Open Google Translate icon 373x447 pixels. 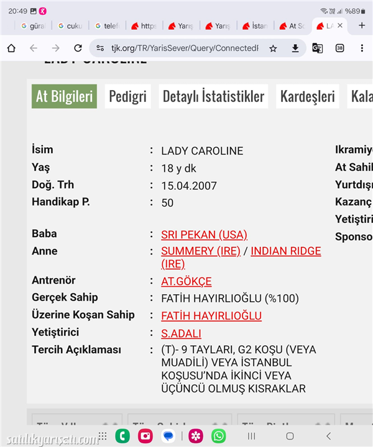[317, 48]
